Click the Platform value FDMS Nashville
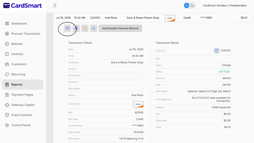This screenshot has height=143, width=254. point(221,107)
